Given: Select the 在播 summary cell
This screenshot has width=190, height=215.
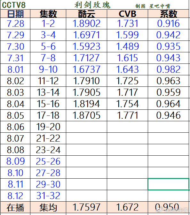Looking at the screenshot, I should (x=15, y=207).
